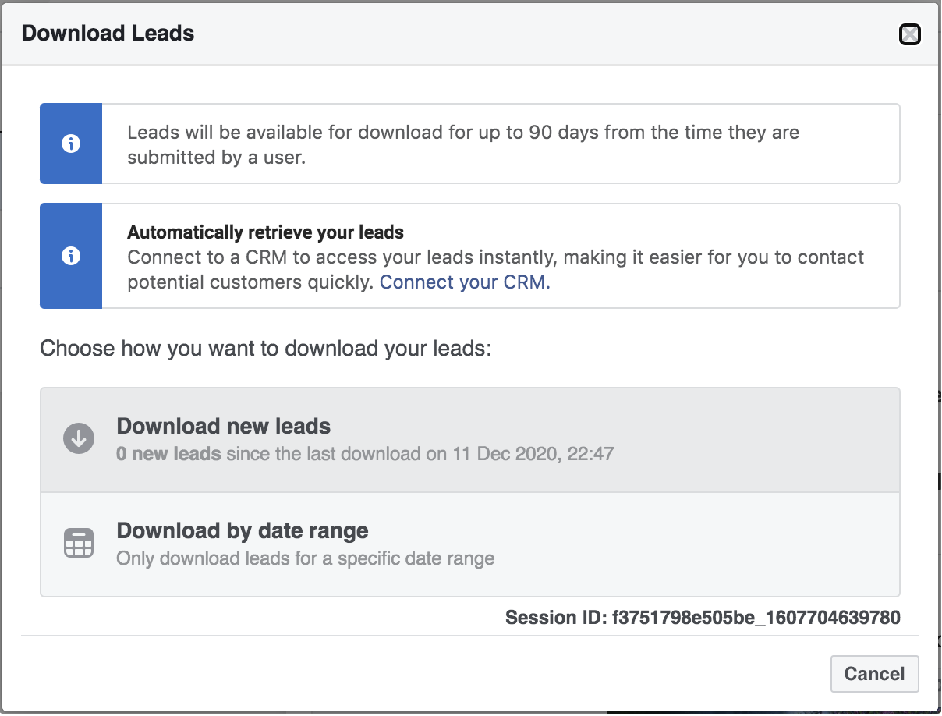This screenshot has height=716, width=942.
Task: Click 'Choose how you want to download' prompt
Action: click(266, 348)
